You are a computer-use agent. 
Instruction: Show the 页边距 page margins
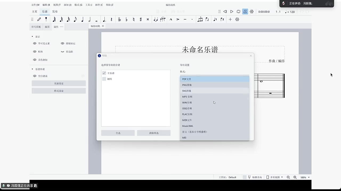coord(63,51)
